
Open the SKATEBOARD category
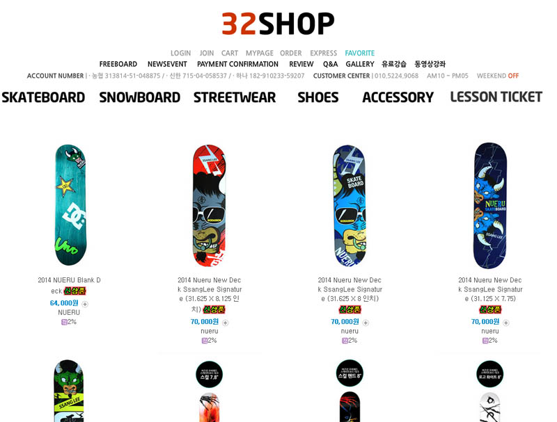coord(43,97)
